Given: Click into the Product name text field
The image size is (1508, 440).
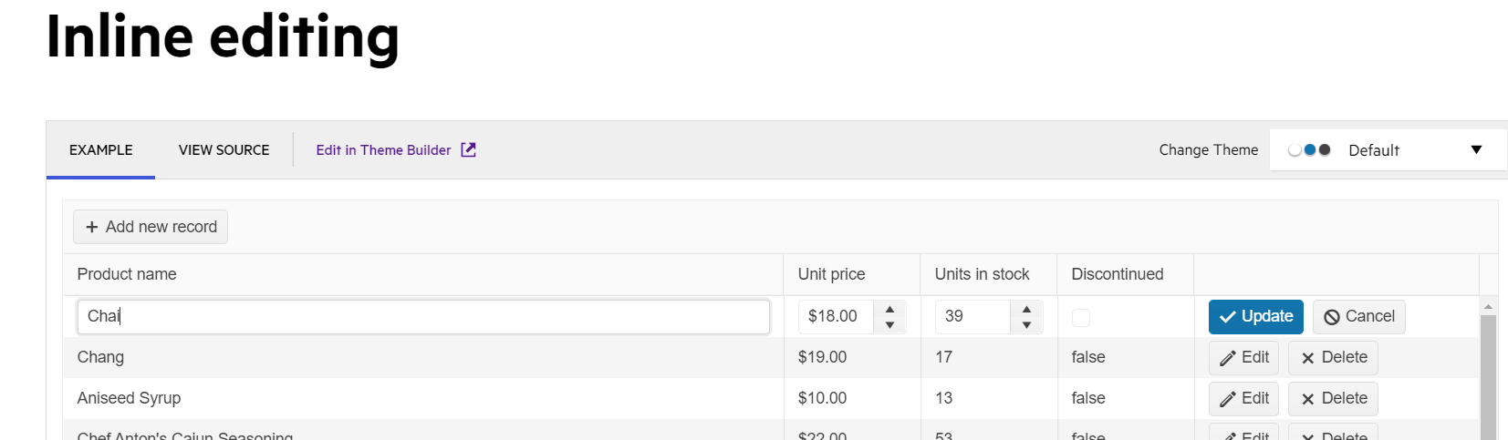Looking at the screenshot, I should pyautogui.click(x=423, y=316).
